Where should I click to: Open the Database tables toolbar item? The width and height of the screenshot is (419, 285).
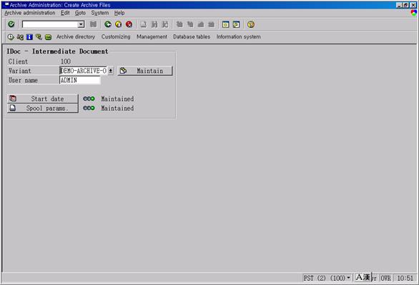click(x=192, y=37)
